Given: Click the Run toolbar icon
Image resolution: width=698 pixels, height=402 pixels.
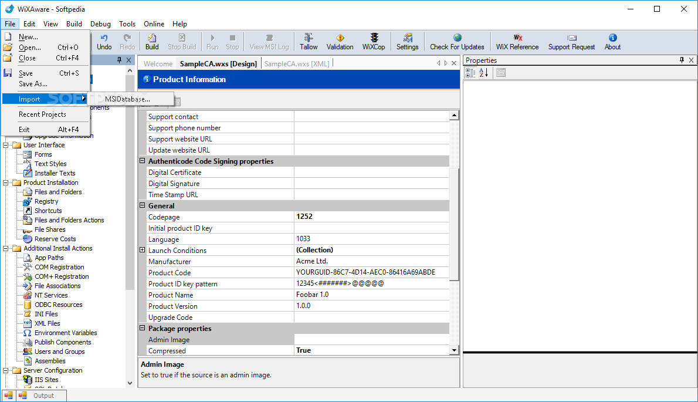Looking at the screenshot, I should tap(212, 42).
